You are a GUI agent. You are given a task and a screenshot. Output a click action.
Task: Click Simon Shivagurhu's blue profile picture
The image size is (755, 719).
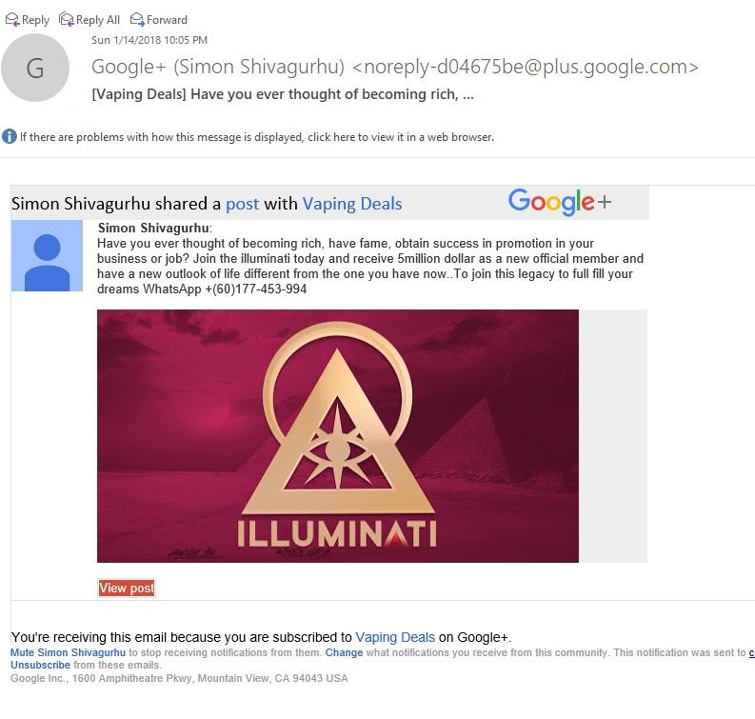click(x=47, y=256)
